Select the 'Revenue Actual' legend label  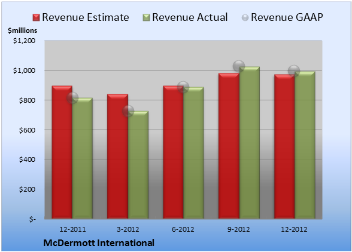[190, 17]
